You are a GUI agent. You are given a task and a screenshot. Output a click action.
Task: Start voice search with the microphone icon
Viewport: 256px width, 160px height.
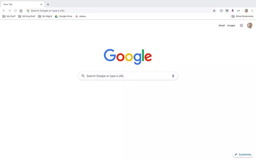click(173, 76)
